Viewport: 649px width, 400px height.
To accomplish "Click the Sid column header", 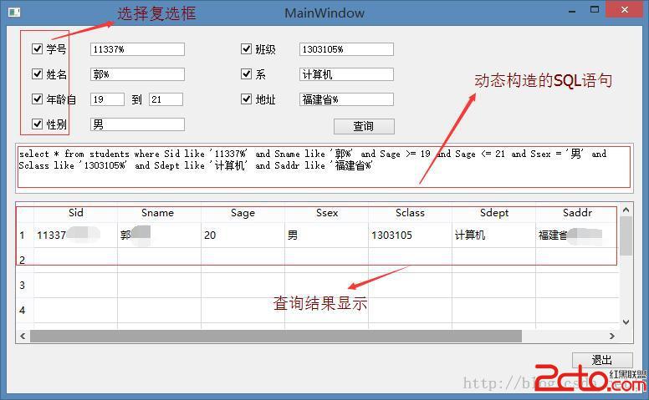I will [x=76, y=213].
